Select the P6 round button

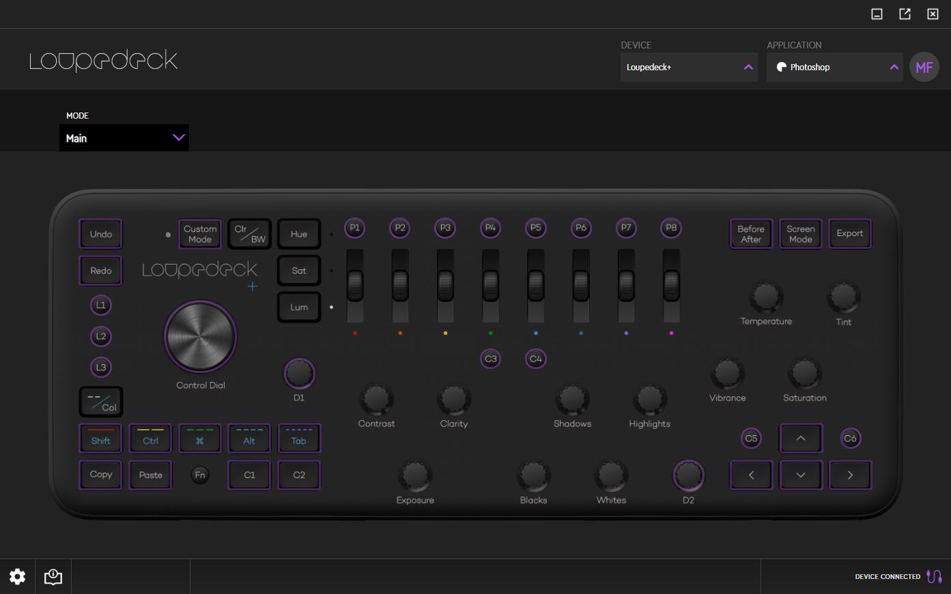[581, 228]
